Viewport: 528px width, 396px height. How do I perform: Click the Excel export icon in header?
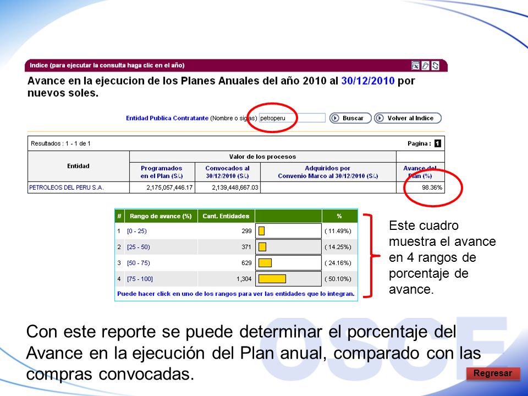[416, 65]
